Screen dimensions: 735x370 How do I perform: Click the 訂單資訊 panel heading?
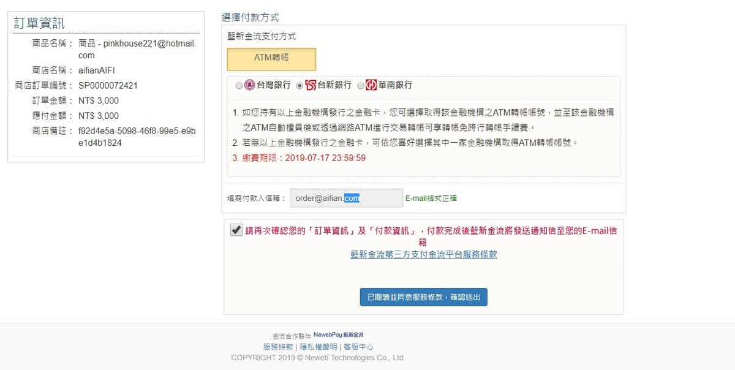click(39, 23)
